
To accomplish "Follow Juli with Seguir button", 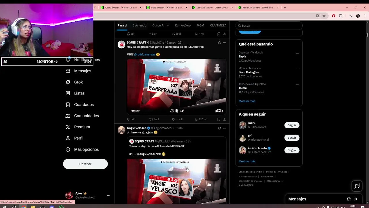I will [x=292, y=125].
